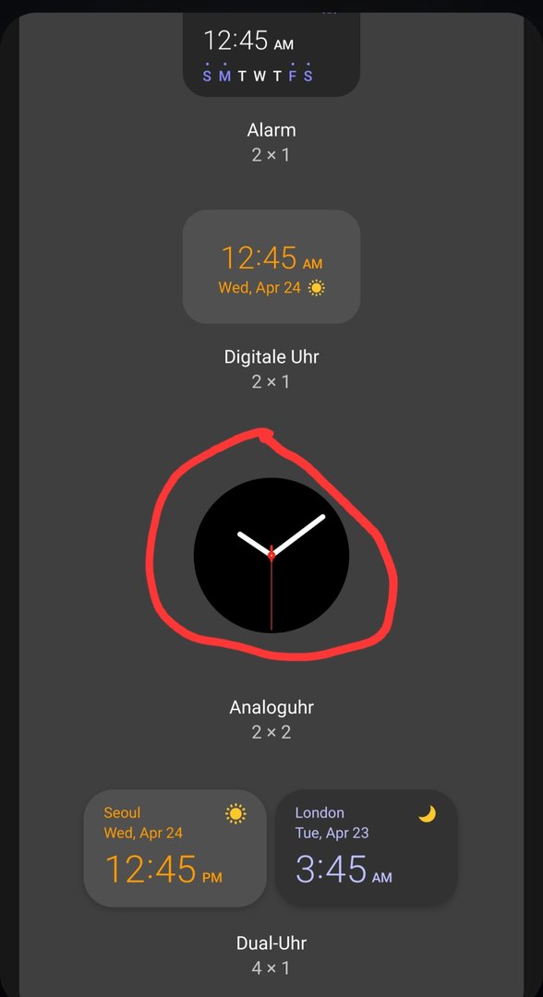Click the 2 × 2 size text under Analoguhr

271,732
